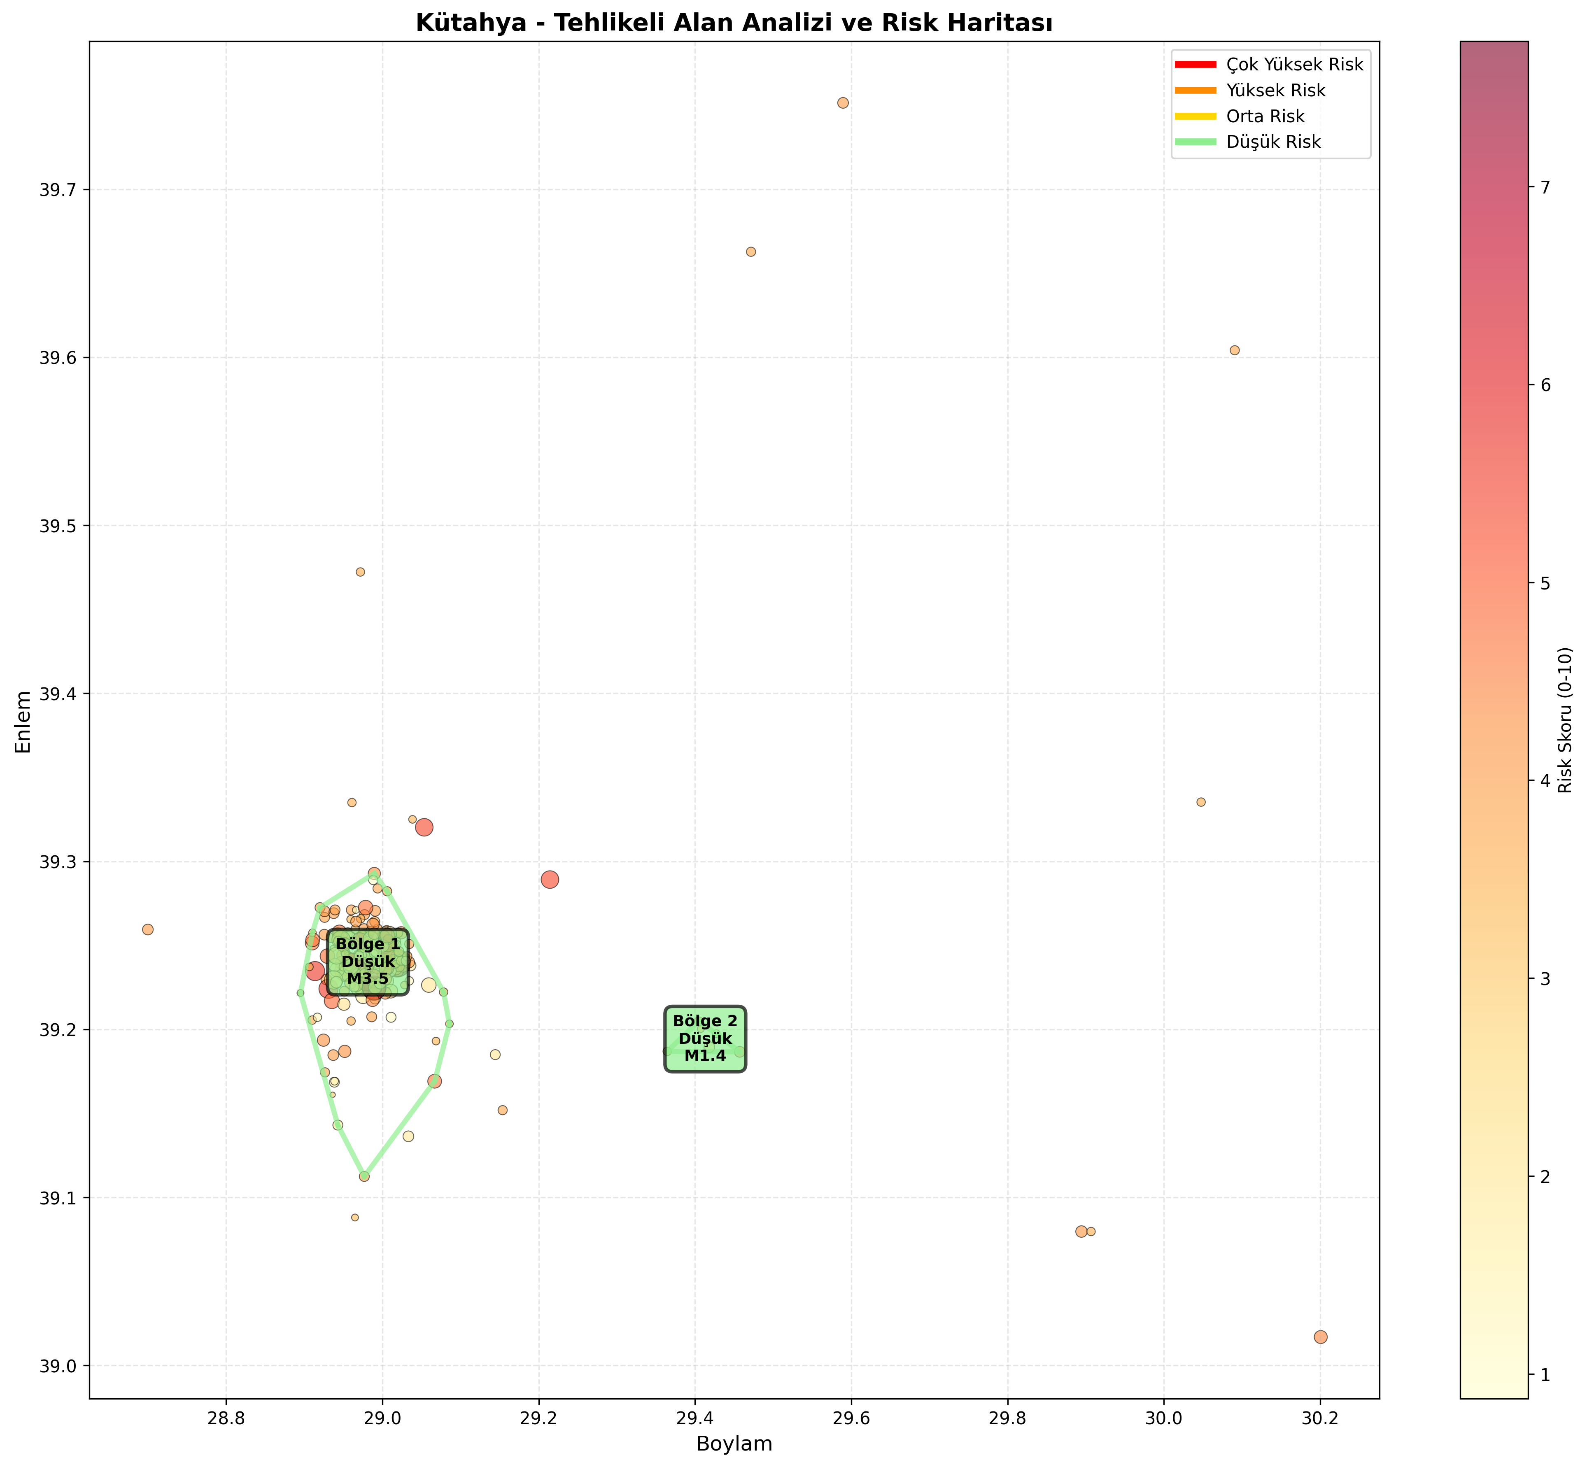Image resolution: width=1587 pixels, height=1467 pixels.
Task: Click the Risk Skoru color bar gradient
Action: click(x=1493, y=719)
